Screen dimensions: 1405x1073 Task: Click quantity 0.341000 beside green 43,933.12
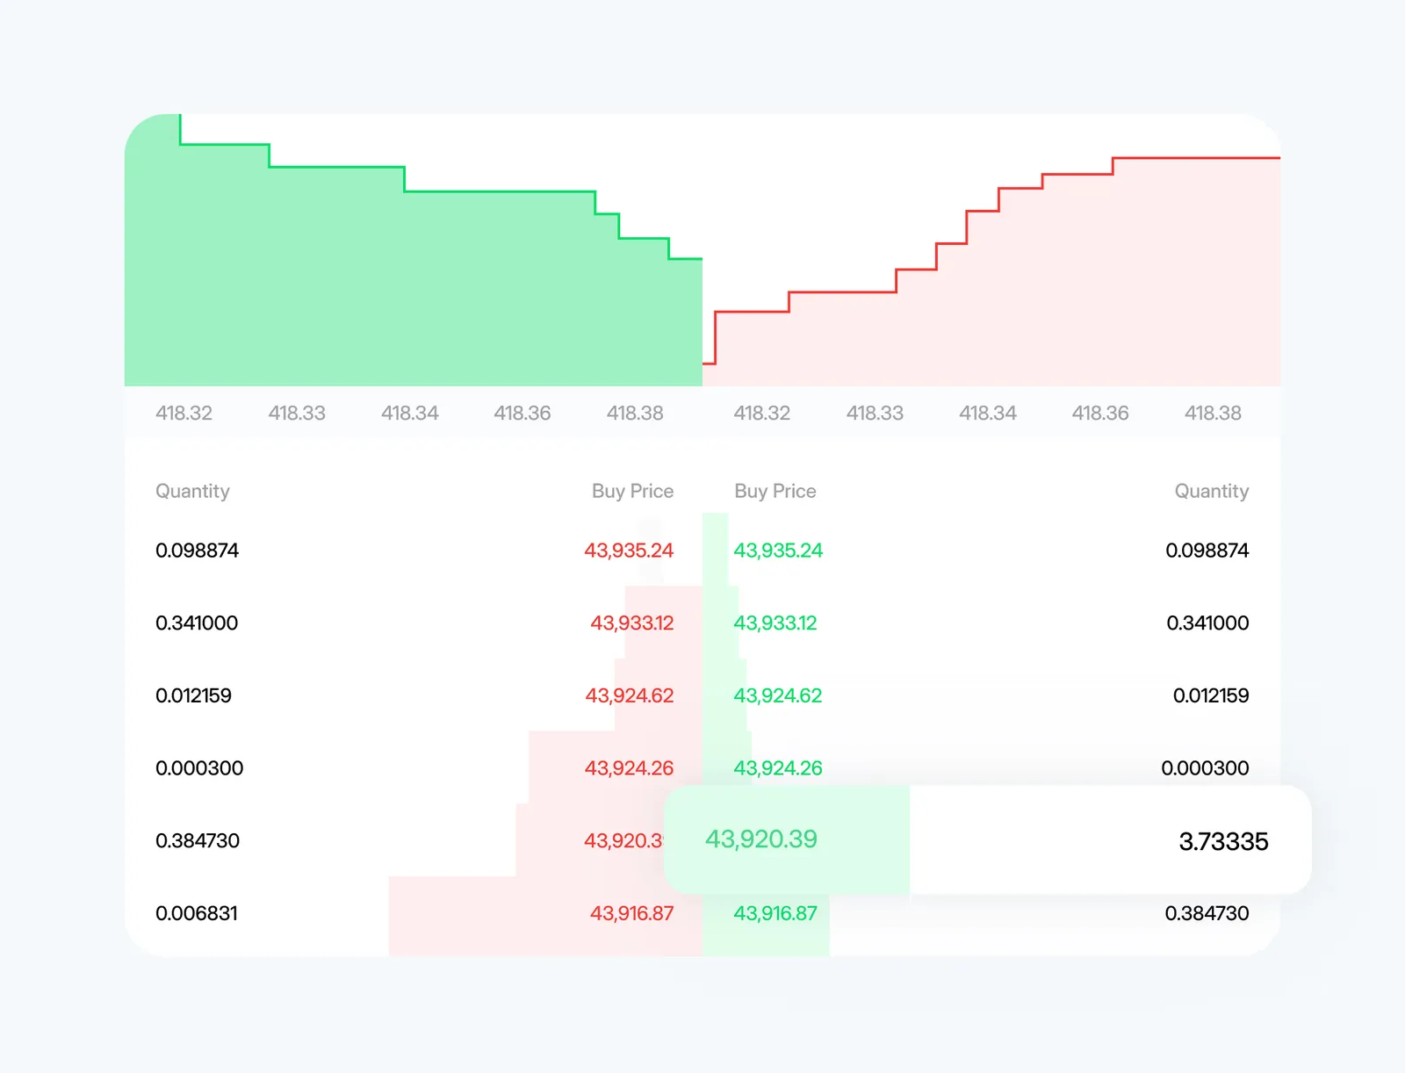1207,623
